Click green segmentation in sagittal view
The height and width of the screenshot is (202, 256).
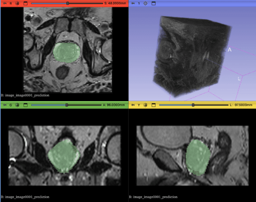[198, 157]
